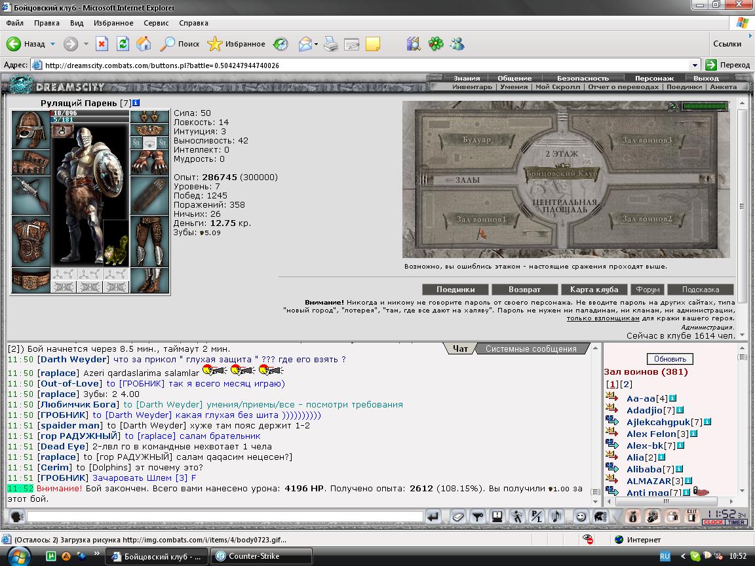Toggle the CLOCK mode under the clock
Image resolution: width=755 pixels, height=566 pixels.
[714, 521]
